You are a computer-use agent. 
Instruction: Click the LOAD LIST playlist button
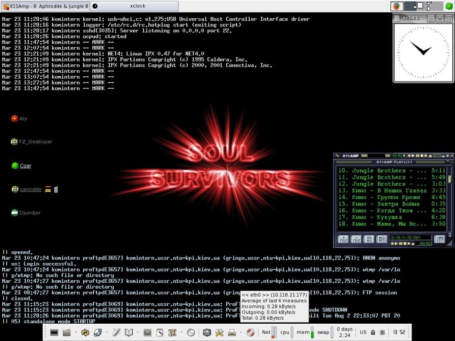click(440, 240)
